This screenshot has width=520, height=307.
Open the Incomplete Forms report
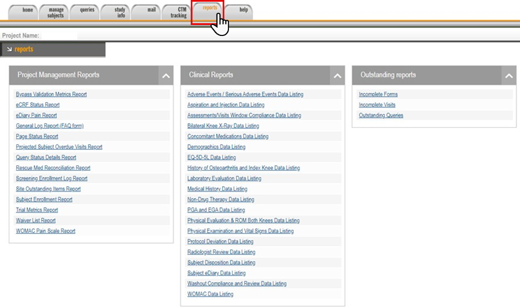pos(378,94)
